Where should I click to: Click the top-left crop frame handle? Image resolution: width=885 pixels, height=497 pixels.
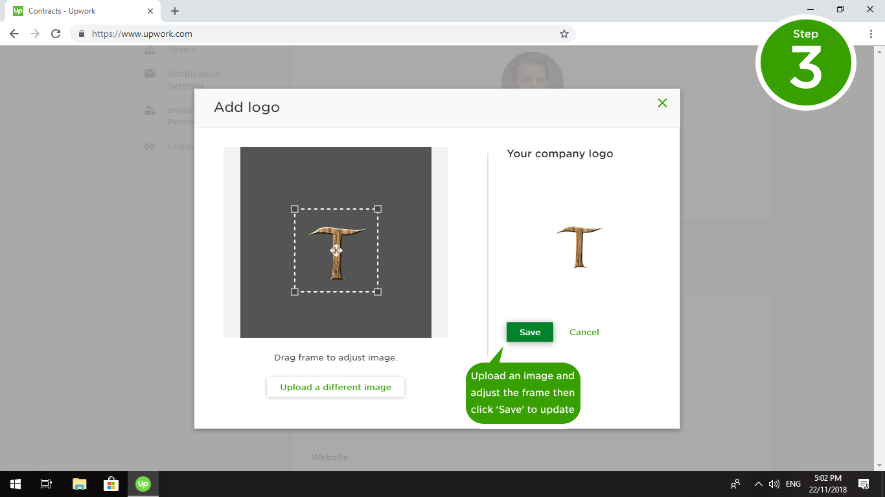[x=295, y=209]
